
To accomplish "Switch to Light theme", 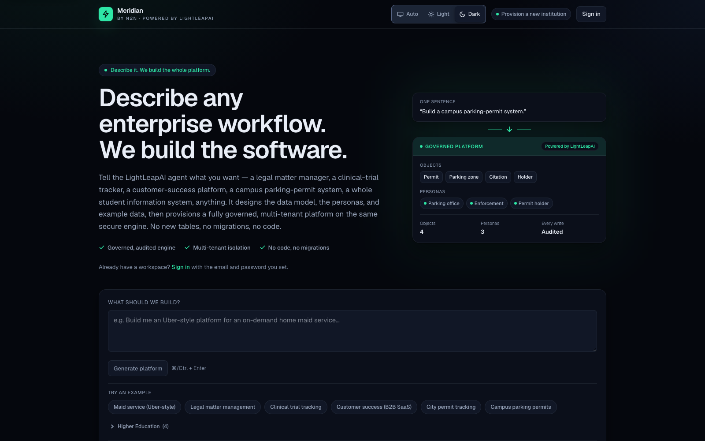I will pyautogui.click(x=438, y=14).
